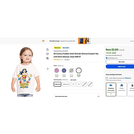Select the 12 Months size option
Image resolution: width=134 pixels, height=134 pixels.
(57, 84)
